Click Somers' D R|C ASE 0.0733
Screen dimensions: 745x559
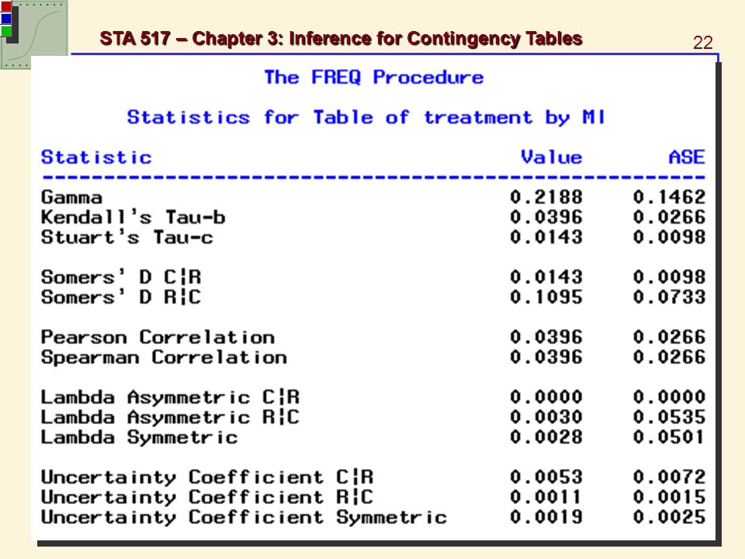669,297
